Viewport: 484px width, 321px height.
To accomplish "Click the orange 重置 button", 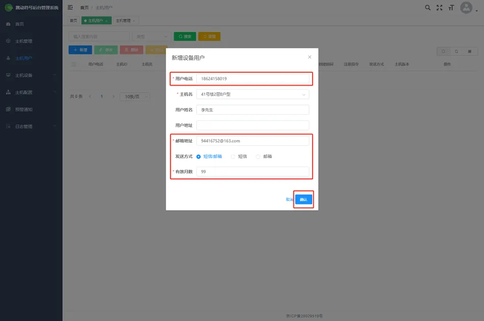I will [209, 36].
